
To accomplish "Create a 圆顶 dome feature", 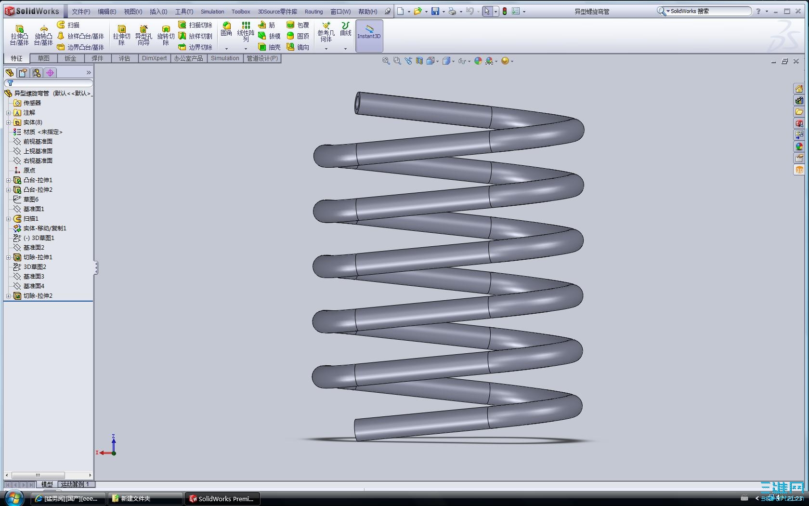I will (298, 36).
